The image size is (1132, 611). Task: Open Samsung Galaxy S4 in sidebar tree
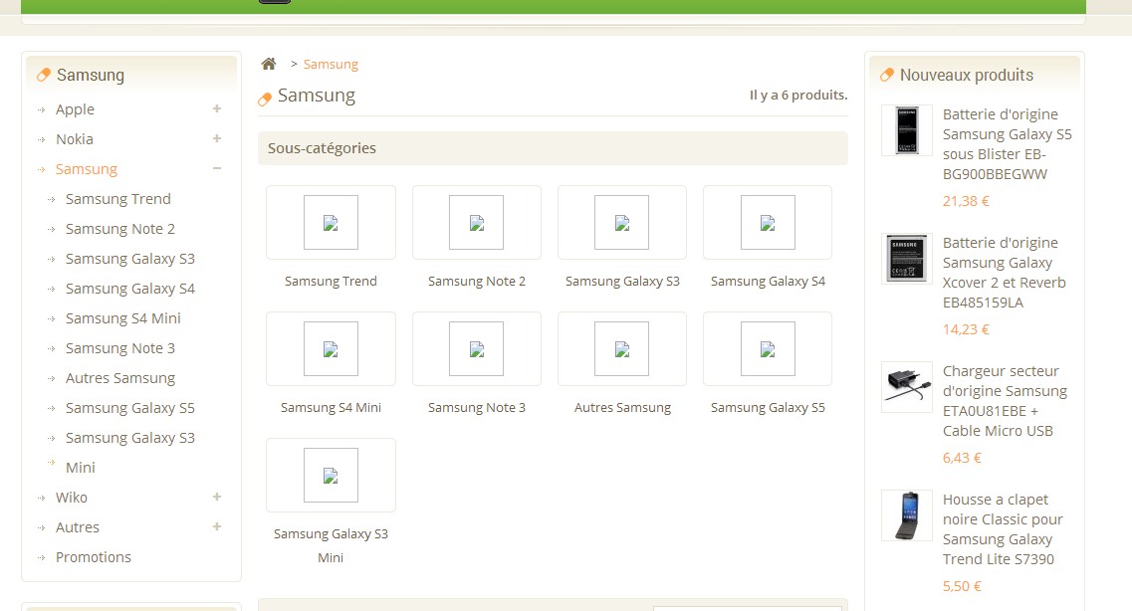(130, 289)
